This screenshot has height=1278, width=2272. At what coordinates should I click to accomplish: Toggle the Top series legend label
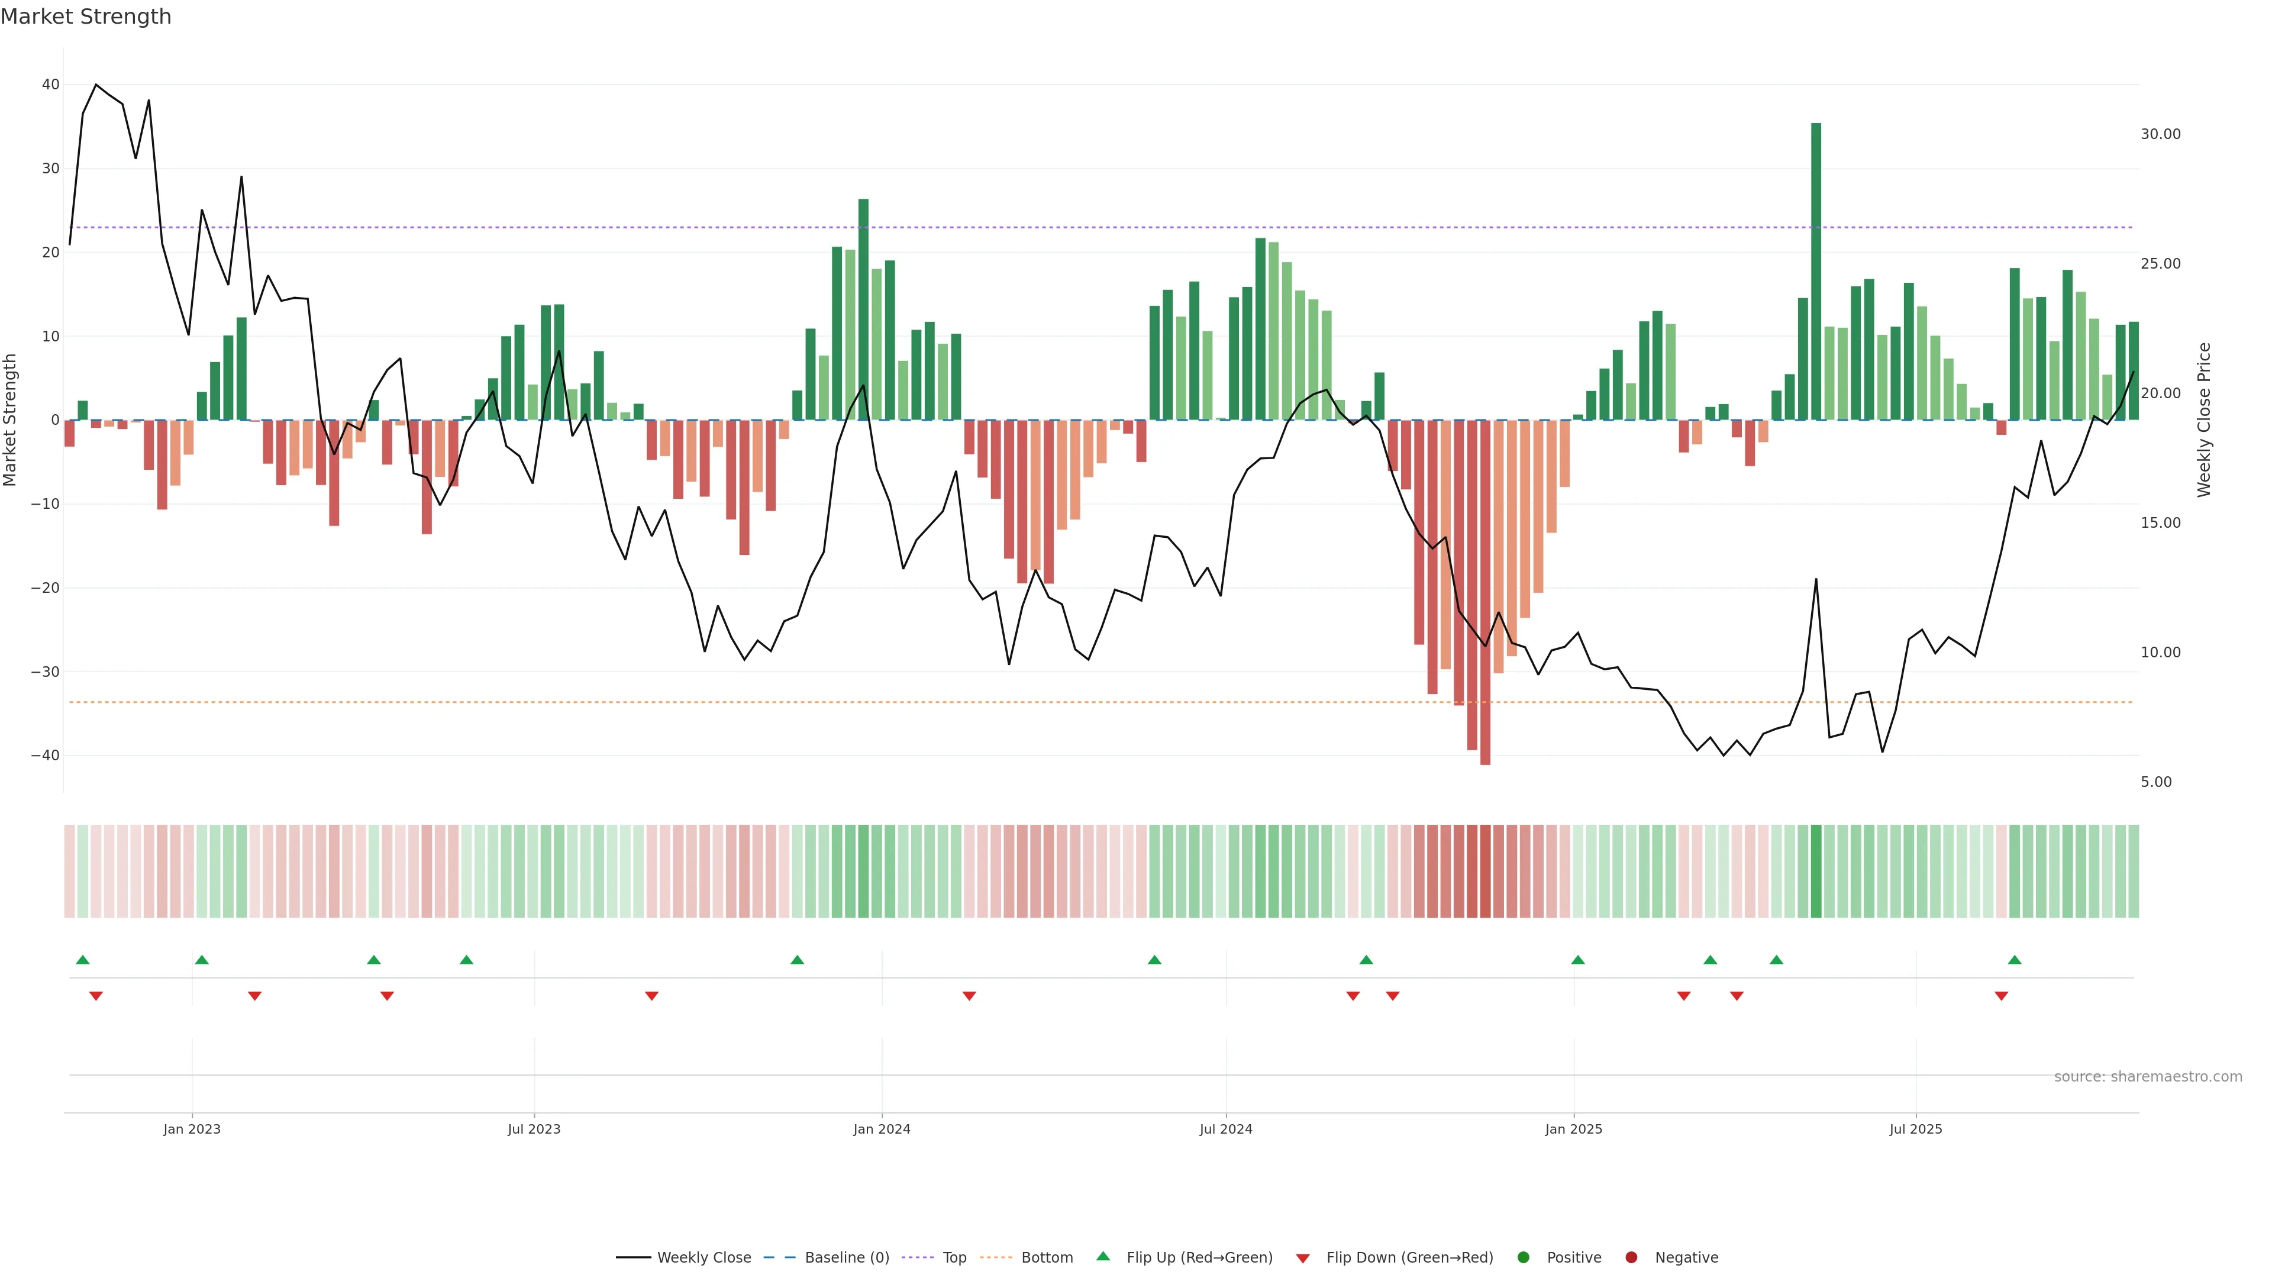tap(954, 1257)
